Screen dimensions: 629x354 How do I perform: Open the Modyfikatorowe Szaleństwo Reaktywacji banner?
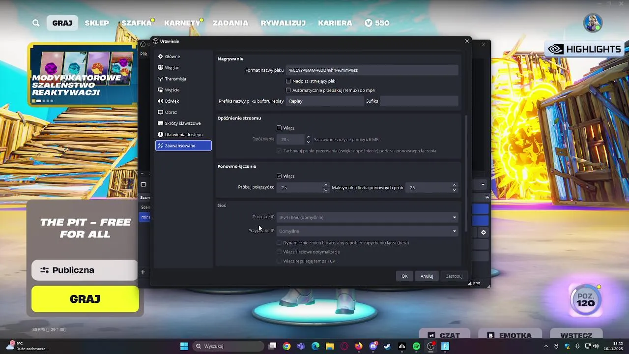tap(82, 75)
